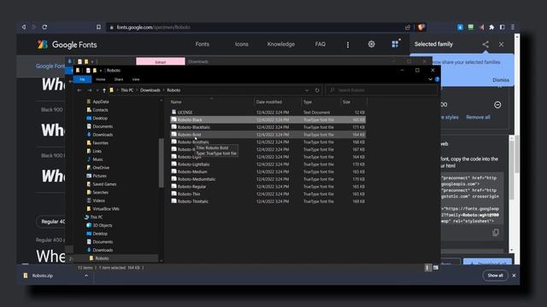Screen dimensions: 547x307
Task: Go back in File Explorer
Action: tap(79, 90)
